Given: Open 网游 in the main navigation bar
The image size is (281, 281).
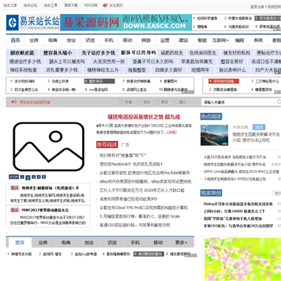Looking at the screenshot, I should tap(146, 41).
